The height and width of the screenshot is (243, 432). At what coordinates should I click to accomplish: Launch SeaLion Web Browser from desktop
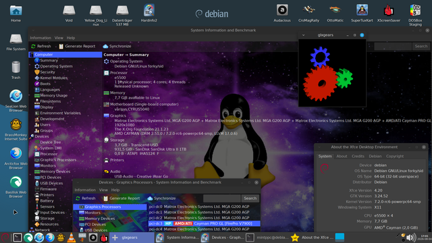click(x=16, y=101)
